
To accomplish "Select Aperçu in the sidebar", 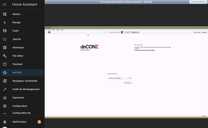I will pyautogui.click(x=16, y=14).
